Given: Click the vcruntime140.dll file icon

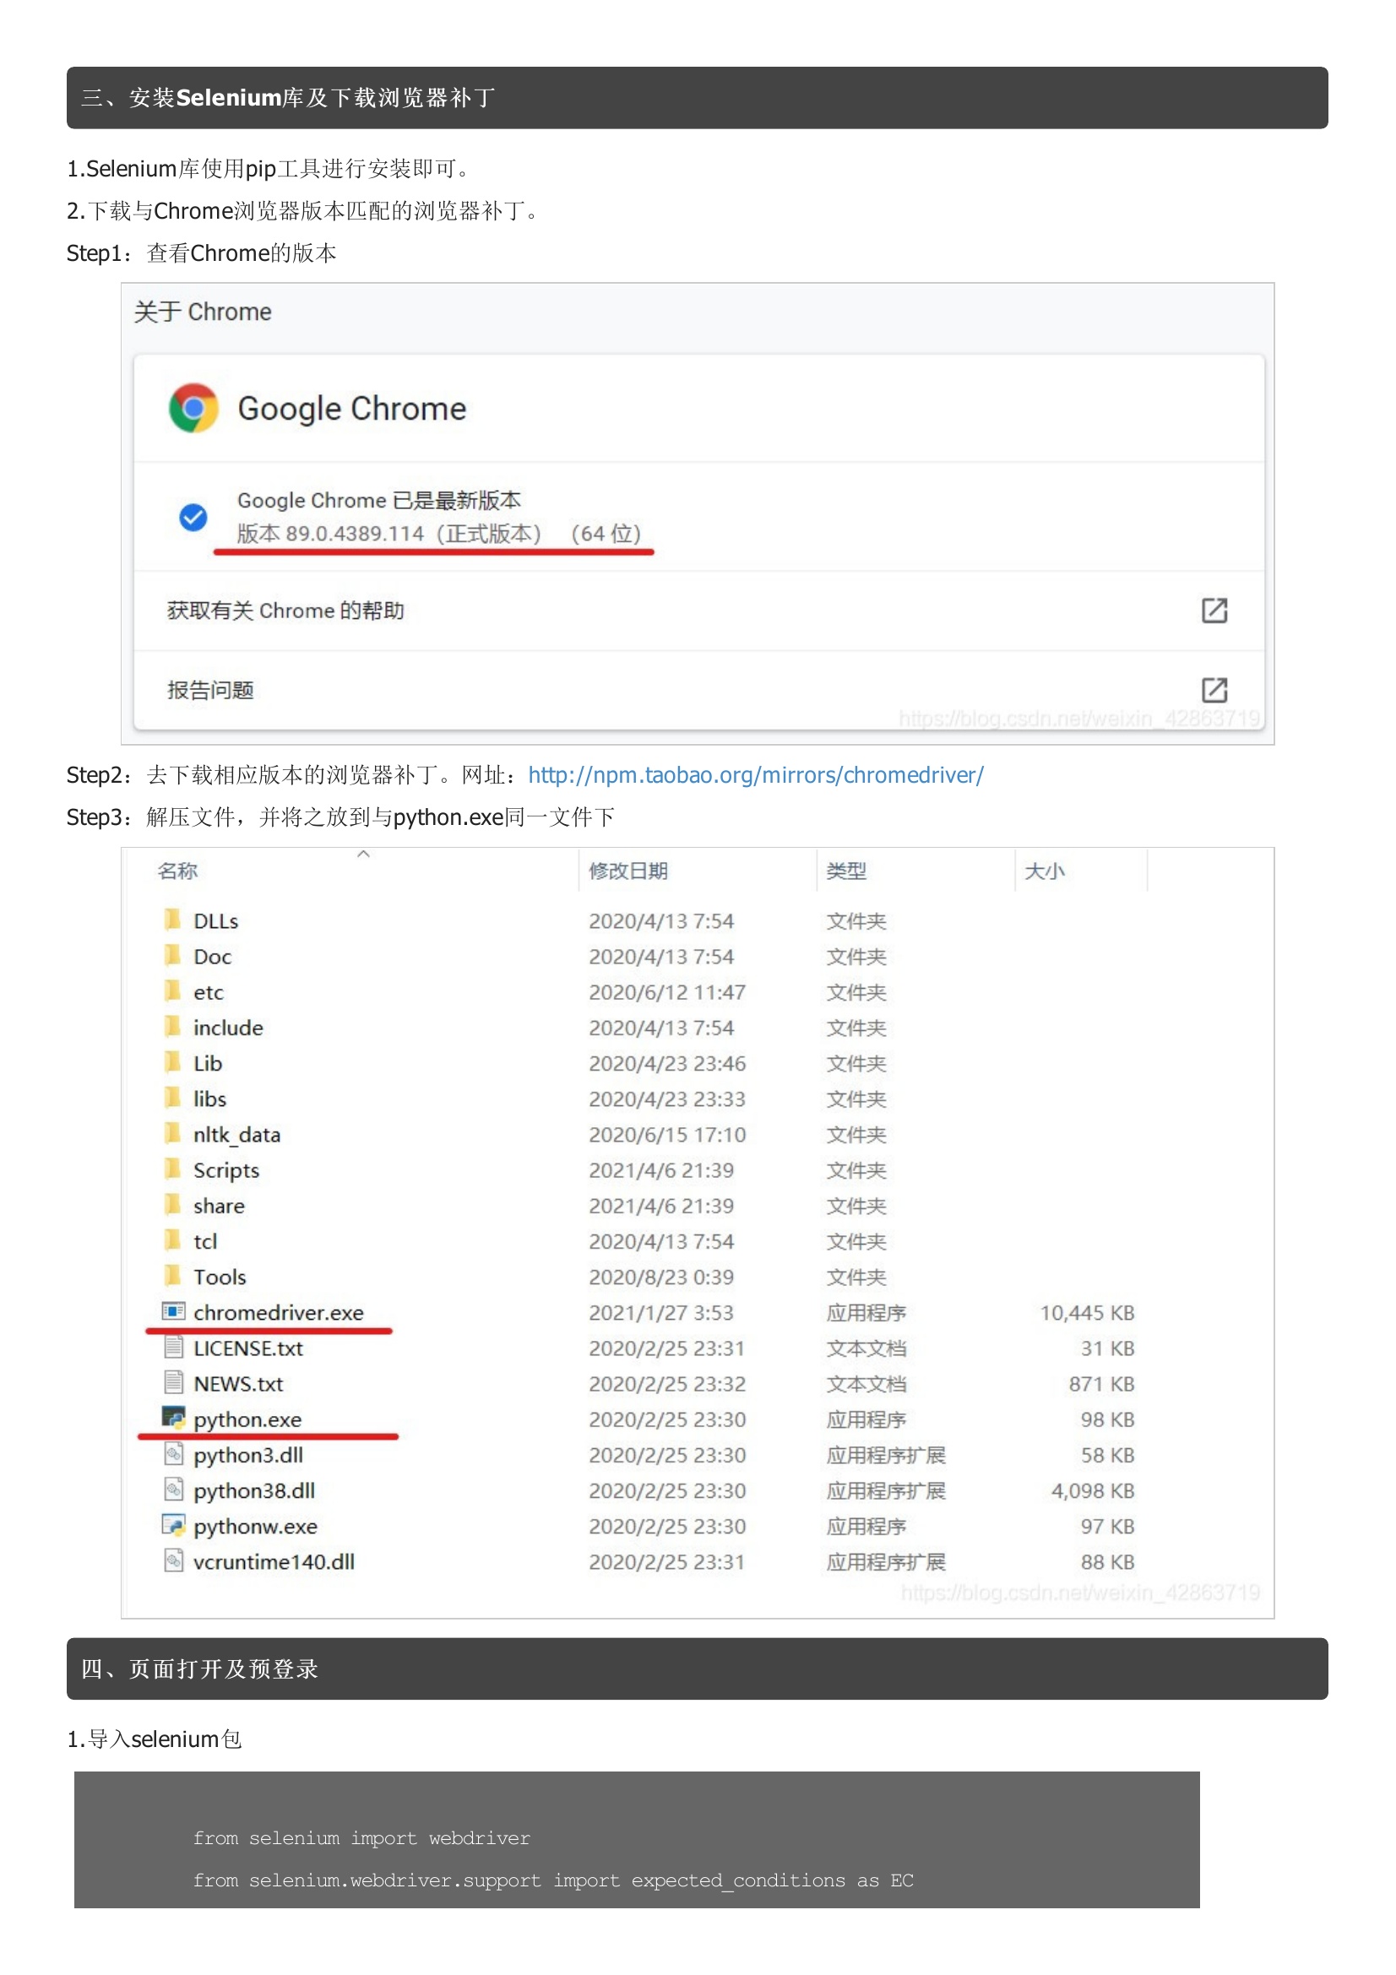Looking at the screenshot, I should (x=174, y=1560).
